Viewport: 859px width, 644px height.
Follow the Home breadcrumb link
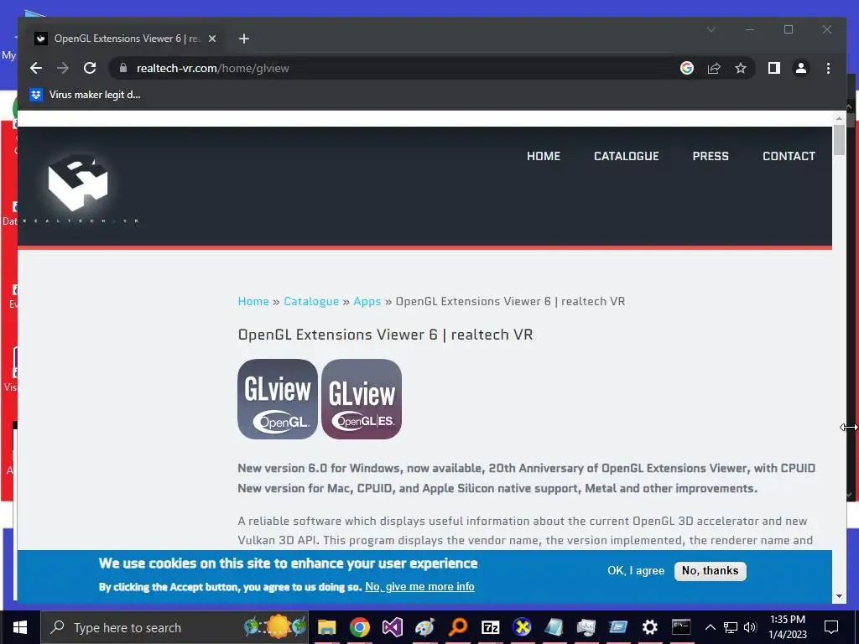click(253, 301)
